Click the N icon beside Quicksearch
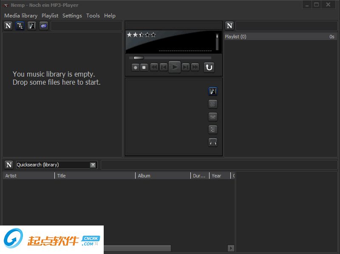340x254 pixels. (x=9, y=165)
